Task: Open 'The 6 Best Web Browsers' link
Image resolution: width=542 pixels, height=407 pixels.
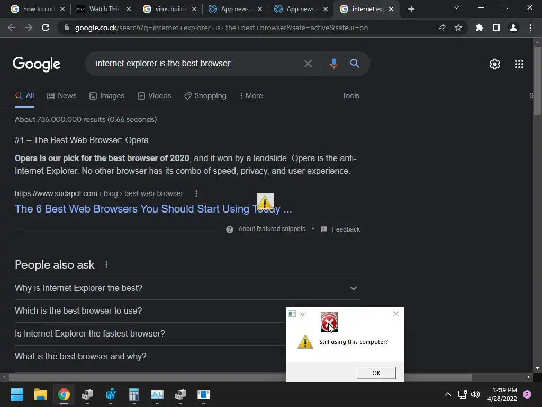Action: (153, 209)
